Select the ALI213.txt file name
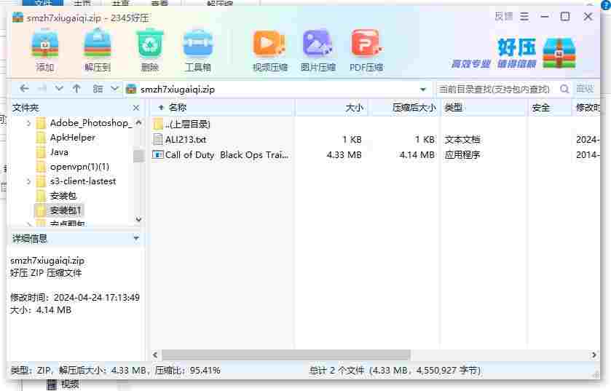 point(186,139)
